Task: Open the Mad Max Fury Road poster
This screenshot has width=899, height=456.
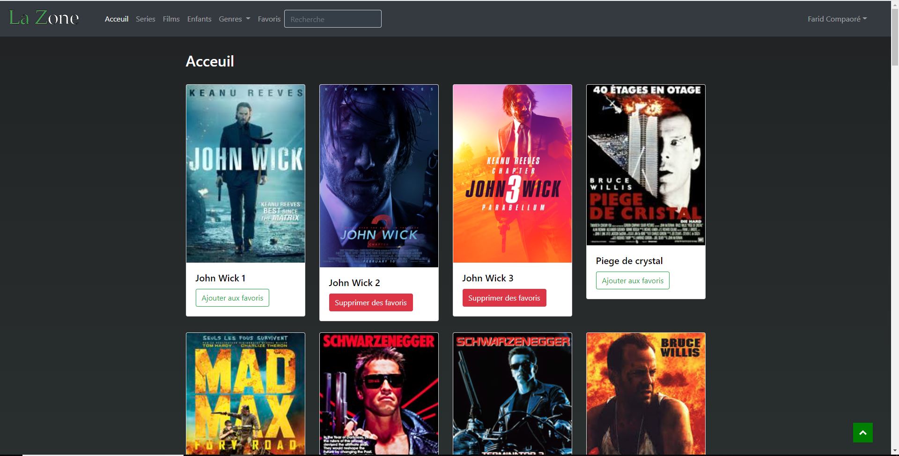Action: (x=245, y=394)
